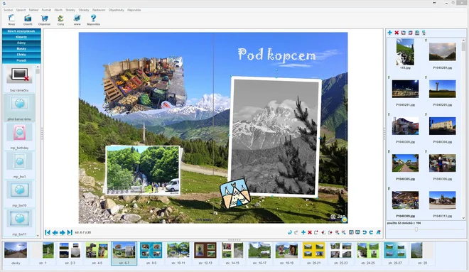Select the P1040289.jpg photo thumbnail
This screenshot has height=272, width=469.
click(x=443, y=52)
